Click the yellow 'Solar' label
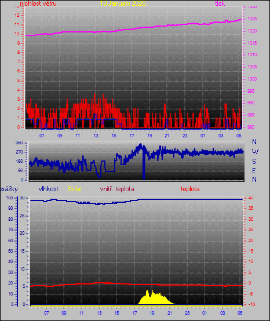This screenshot has height=321, width=270. pos(75,189)
